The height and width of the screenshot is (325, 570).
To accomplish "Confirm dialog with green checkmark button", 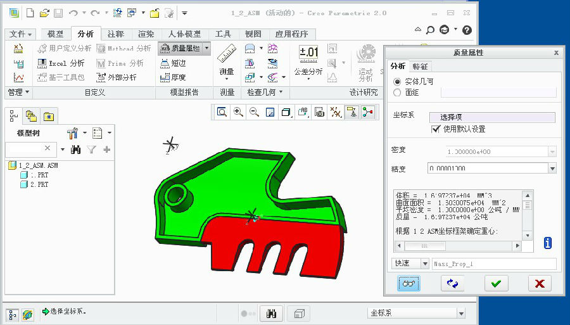I will tap(496, 284).
